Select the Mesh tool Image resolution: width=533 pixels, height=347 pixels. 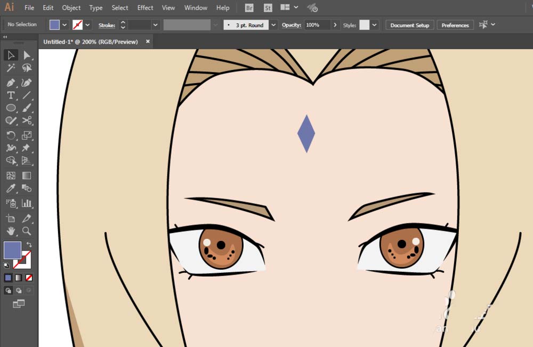click(x=11, y=175)
